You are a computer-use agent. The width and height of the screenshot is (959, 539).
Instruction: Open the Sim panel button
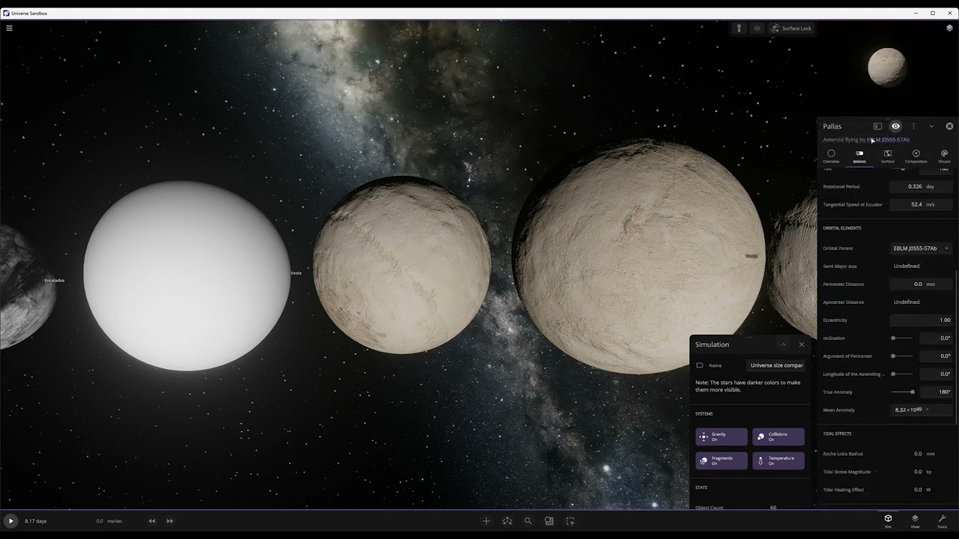coord(888,521)
